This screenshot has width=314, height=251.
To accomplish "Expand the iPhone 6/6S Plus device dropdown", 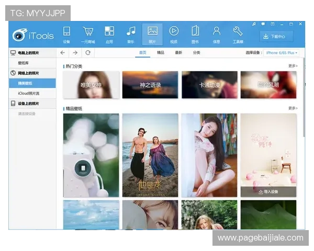I will (281, 53).
